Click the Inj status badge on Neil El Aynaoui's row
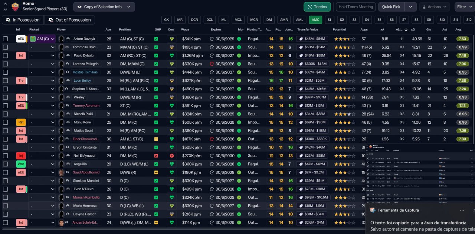This screenshot has height=234, width=475. coord(21,156)
